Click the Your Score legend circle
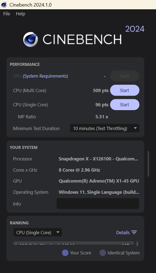The image size is (156, 273). tap(65, 253)
